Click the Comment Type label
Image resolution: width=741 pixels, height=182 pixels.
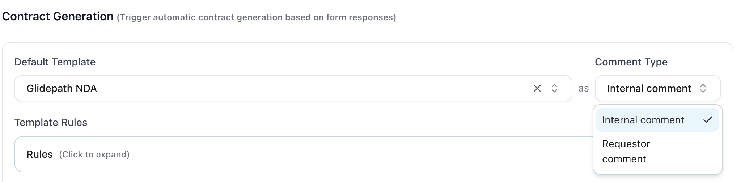pos(631,62)
